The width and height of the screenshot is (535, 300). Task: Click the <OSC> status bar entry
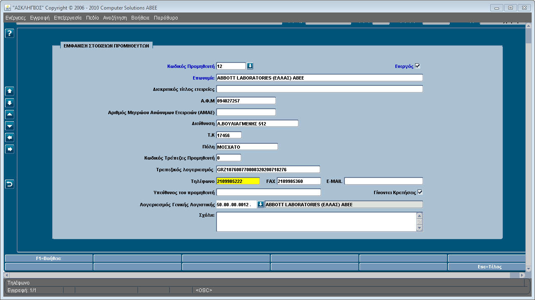tap(204, 290)
